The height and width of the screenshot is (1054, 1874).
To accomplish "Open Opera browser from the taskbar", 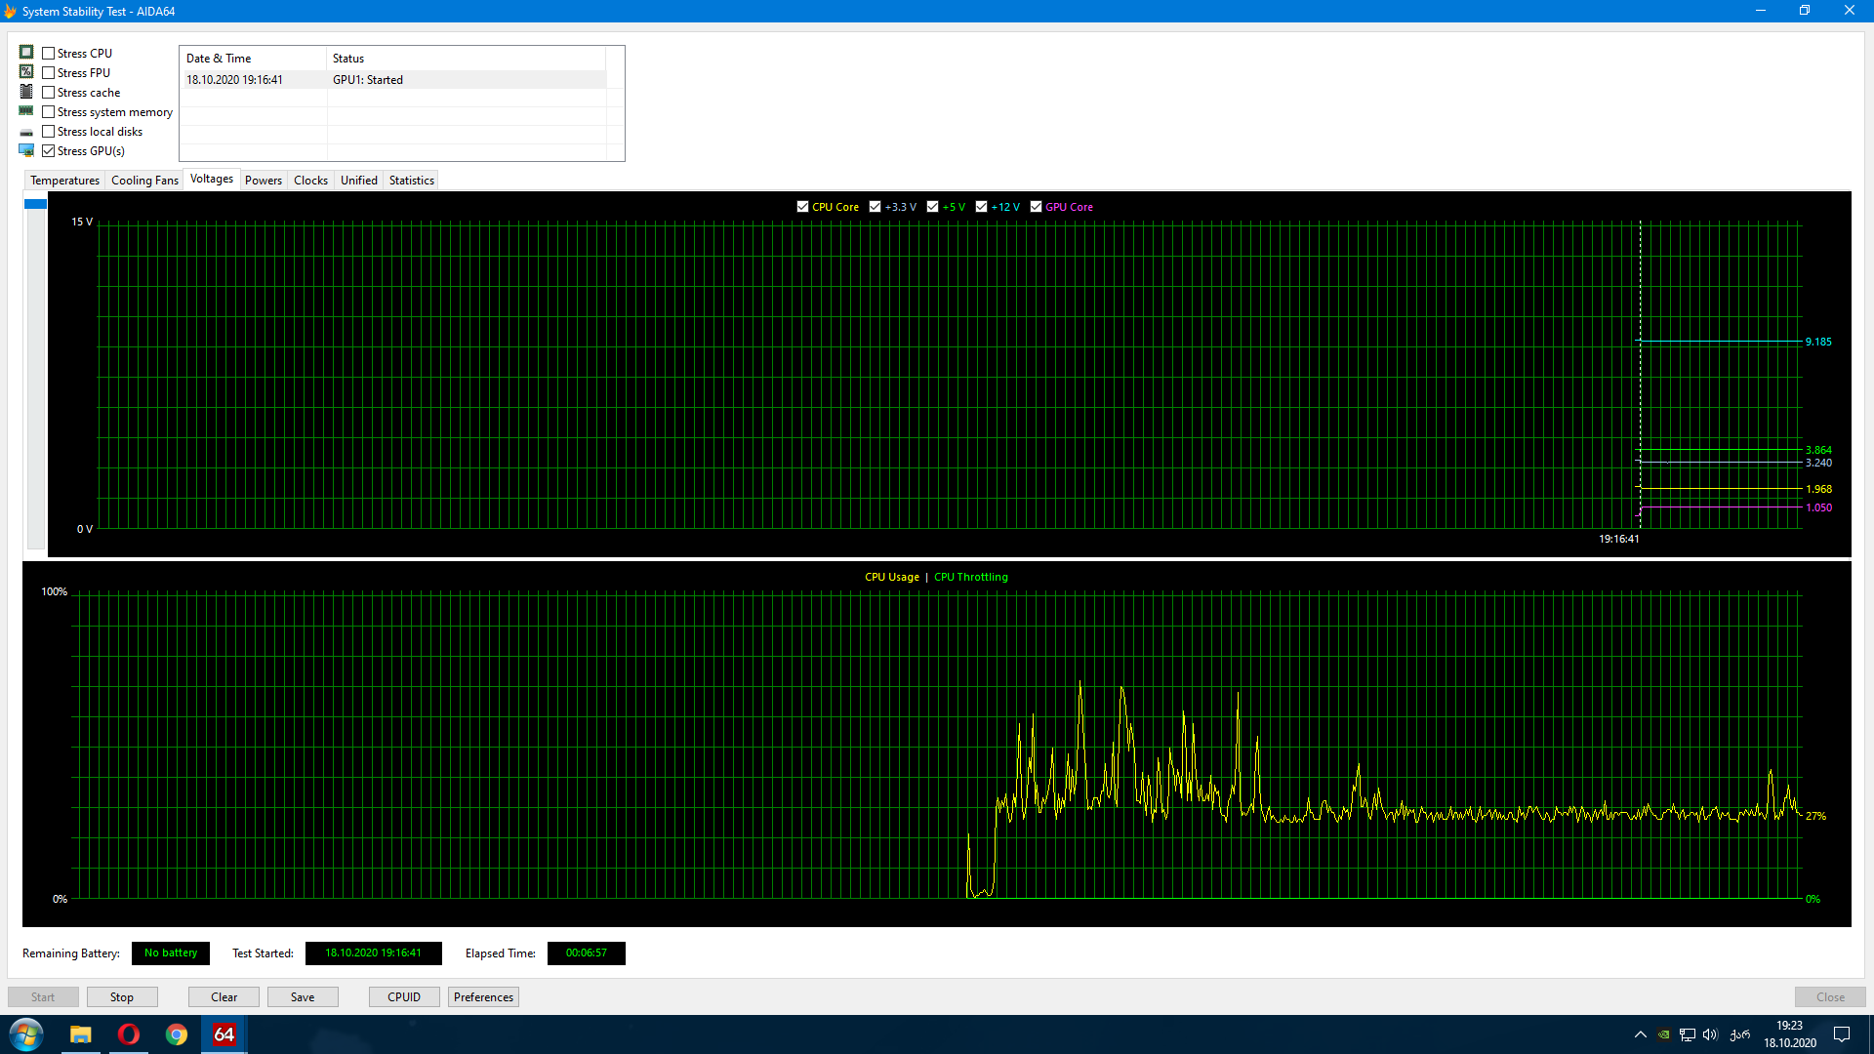I will pyautogui.click(x=128, y=1034).
